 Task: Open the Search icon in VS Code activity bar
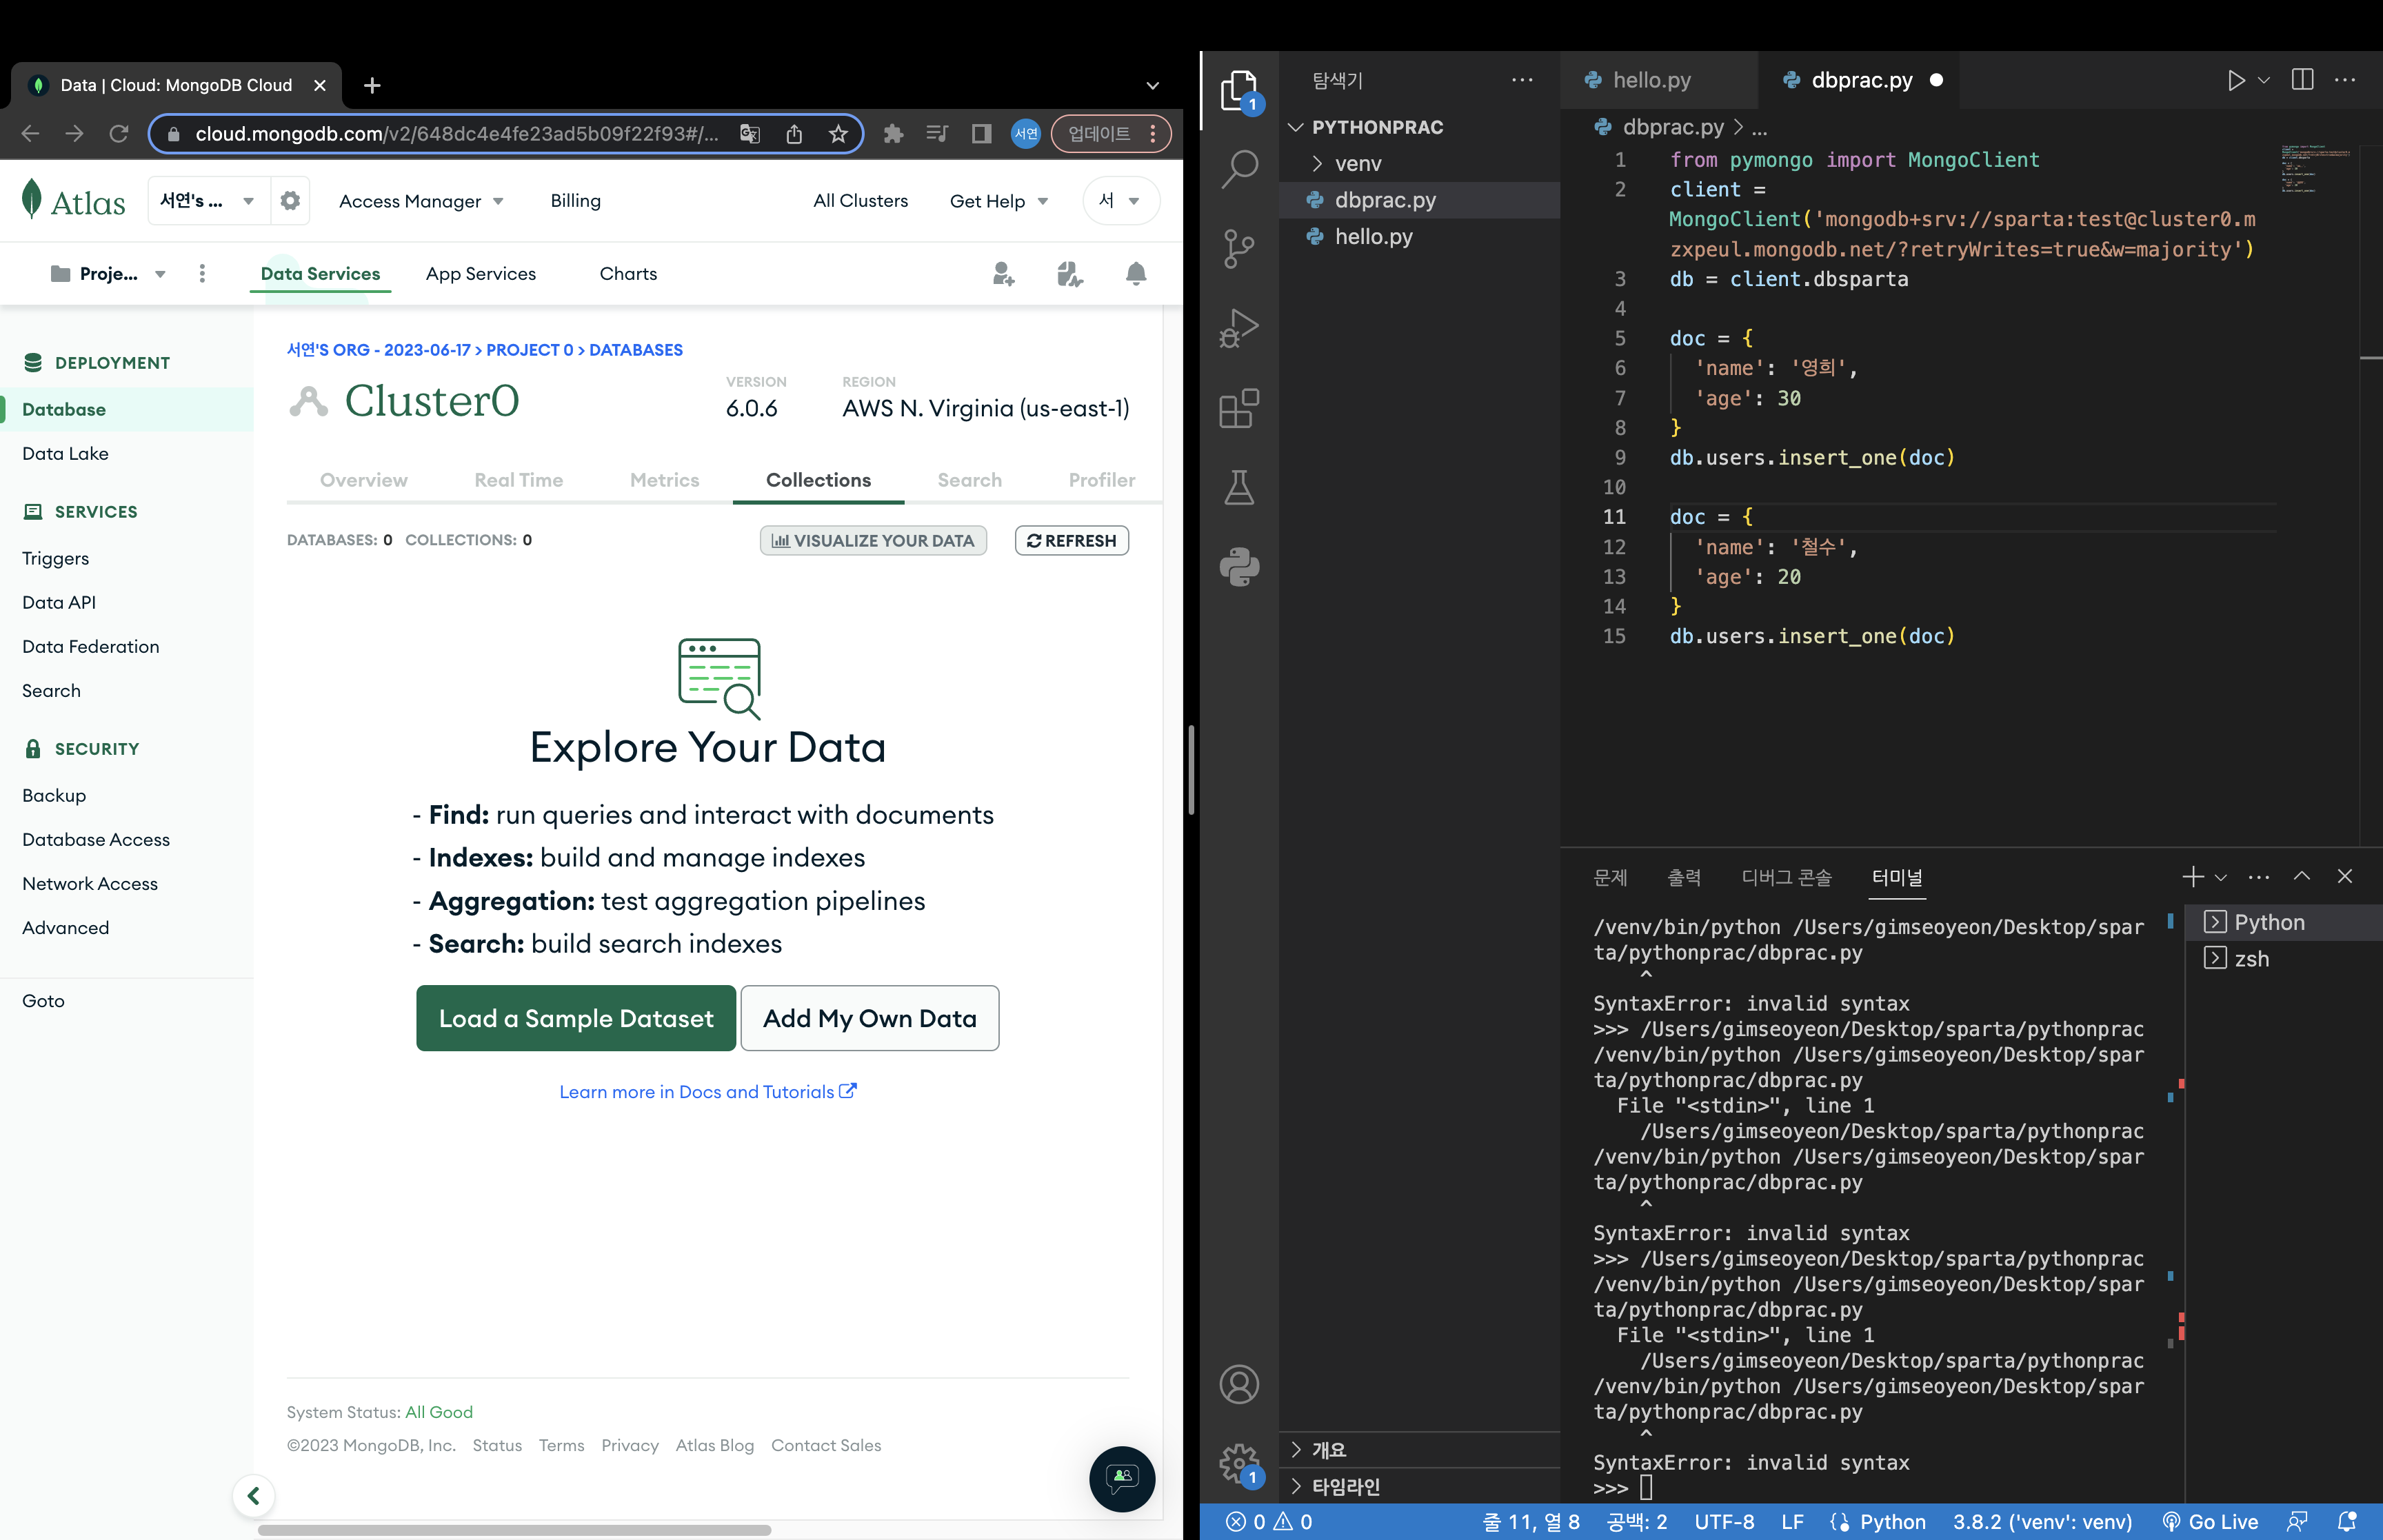click(x=1240, y=169)
